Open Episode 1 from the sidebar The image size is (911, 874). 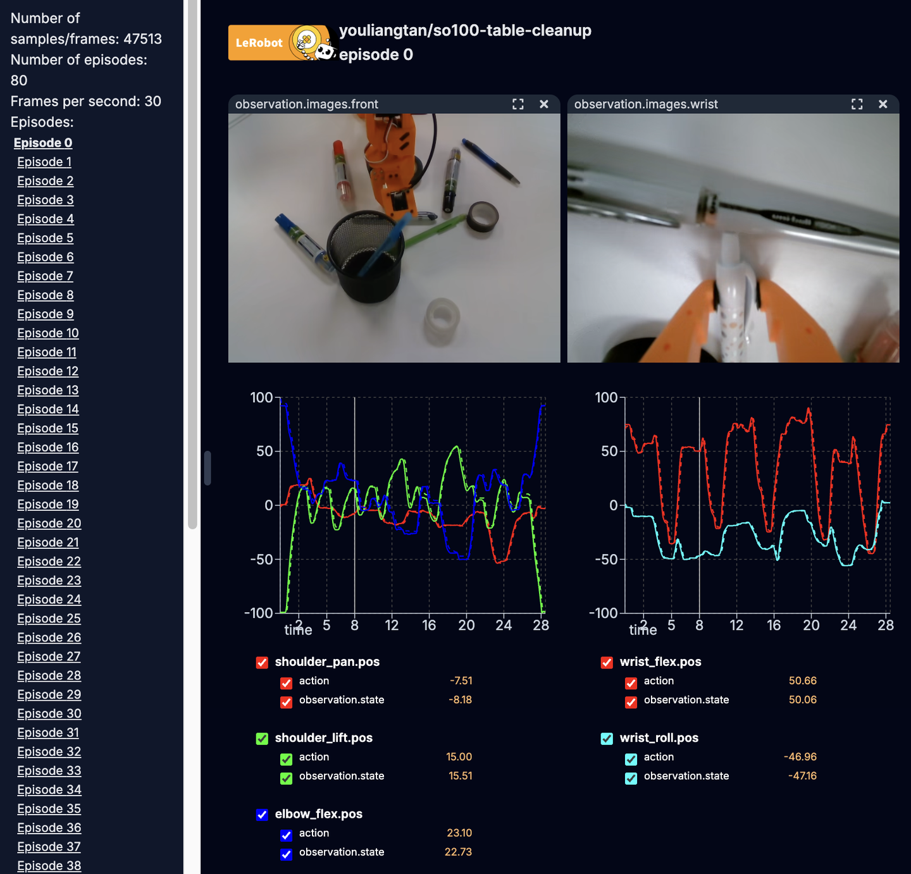click(x=44, y=162)
